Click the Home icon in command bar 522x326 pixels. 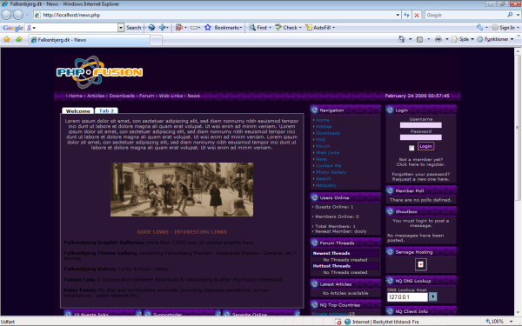click(x=402, y=39)
